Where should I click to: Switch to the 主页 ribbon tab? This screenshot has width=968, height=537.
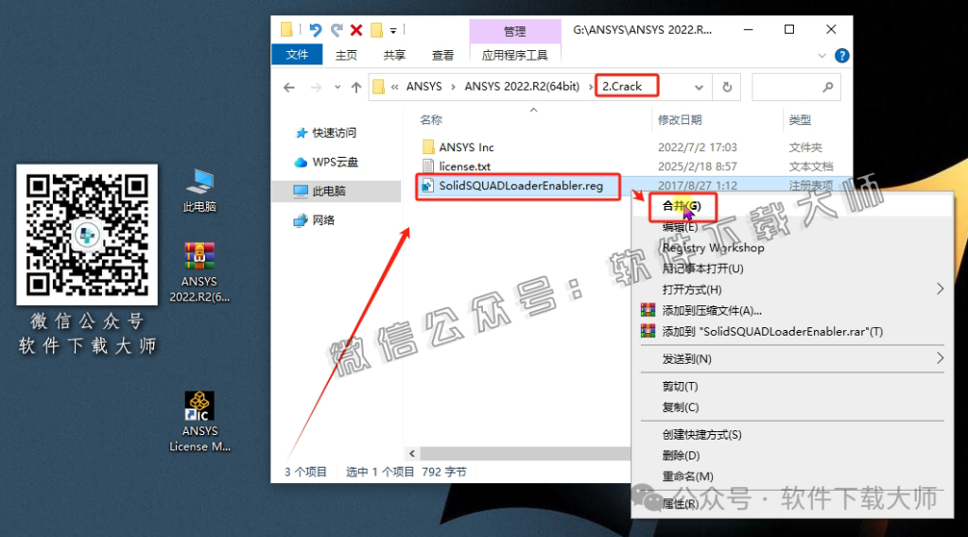pos(346,55)
